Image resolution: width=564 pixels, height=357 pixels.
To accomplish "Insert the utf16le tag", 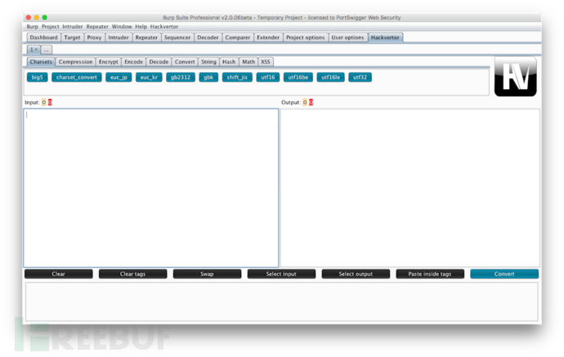I will (330, 78).
